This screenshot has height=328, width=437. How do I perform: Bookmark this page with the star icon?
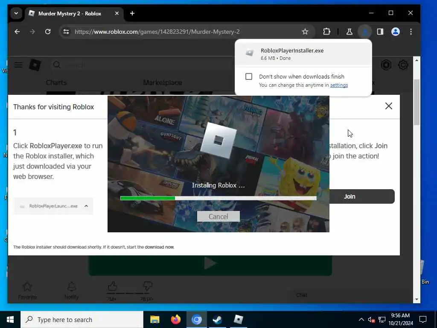click(x=305, y=32)
